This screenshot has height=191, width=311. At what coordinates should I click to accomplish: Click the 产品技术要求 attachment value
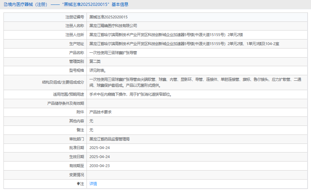pyautogui.click(x=100, y=112)
